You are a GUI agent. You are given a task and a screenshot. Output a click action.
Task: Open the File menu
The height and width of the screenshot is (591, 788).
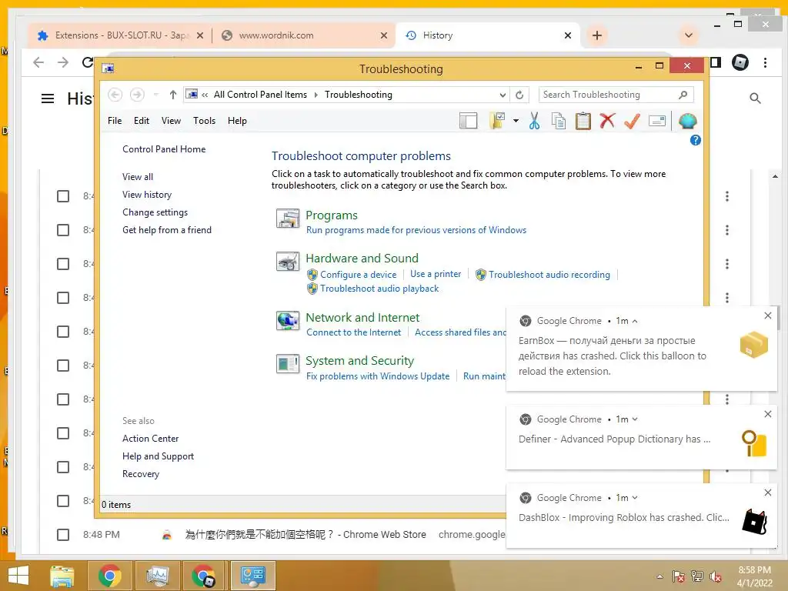[x=115, y=121]
